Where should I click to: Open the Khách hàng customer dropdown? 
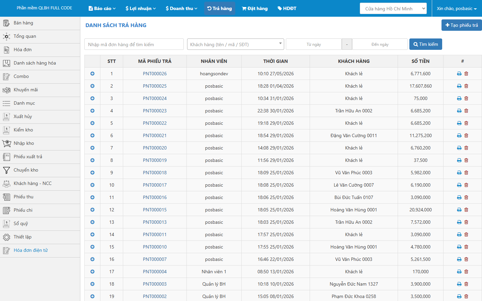point(236,44)
